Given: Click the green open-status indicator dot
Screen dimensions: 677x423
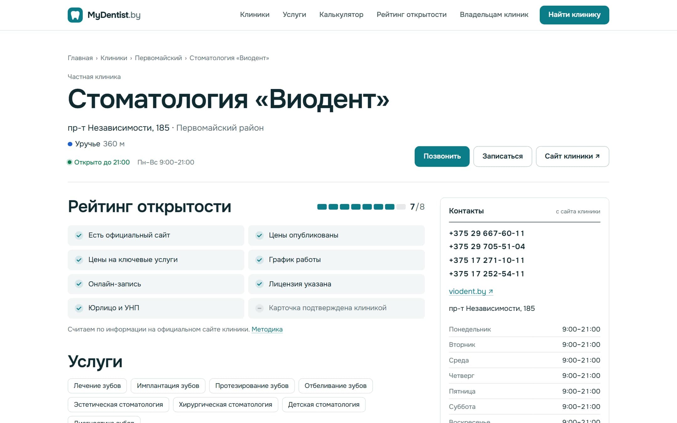Looking at the screenshot, I should [x=70, y=162].
